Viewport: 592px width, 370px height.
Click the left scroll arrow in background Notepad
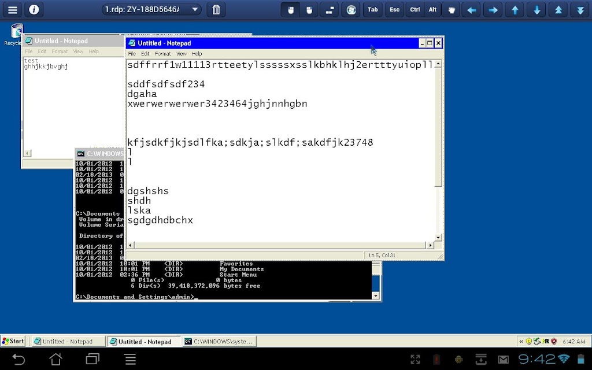click(x=27, y=153)
